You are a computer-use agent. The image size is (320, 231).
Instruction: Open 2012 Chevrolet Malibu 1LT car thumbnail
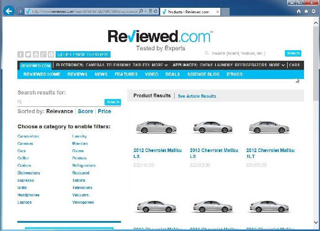269,127
